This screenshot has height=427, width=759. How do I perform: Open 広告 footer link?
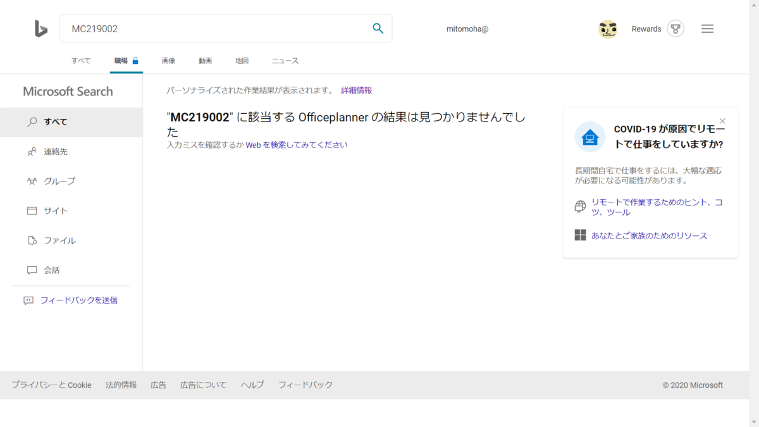(x=158, y=385)
